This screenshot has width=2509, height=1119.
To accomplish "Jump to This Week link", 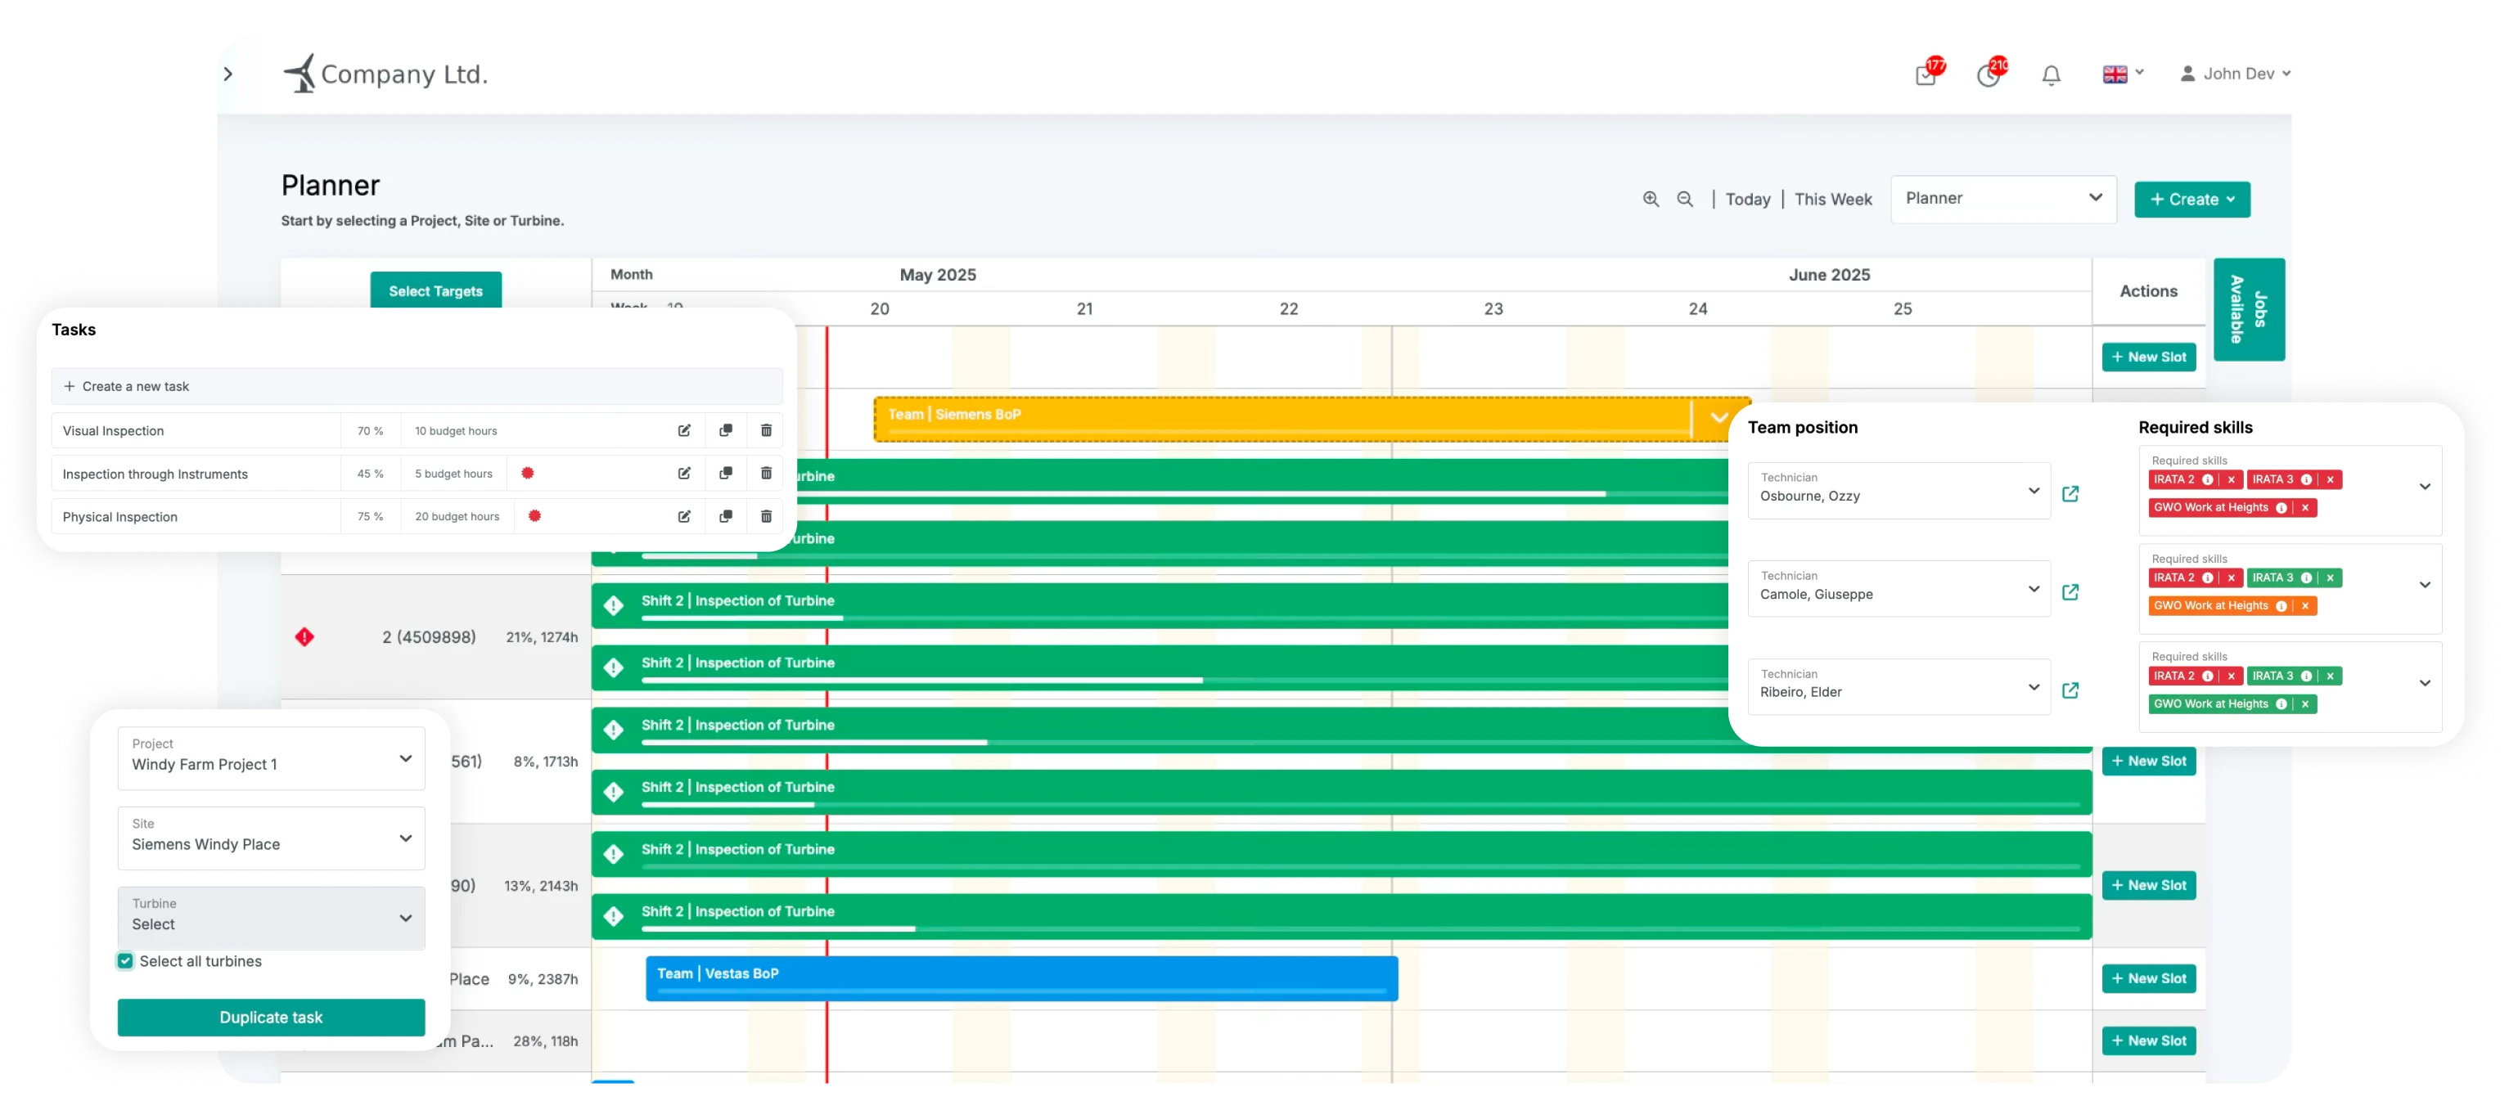I will 1833,199.
